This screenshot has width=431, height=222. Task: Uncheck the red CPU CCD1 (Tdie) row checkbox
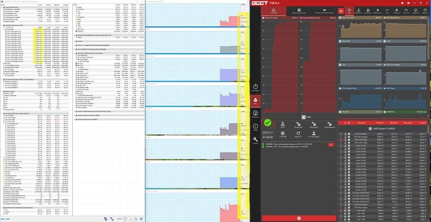coord(341,140)
